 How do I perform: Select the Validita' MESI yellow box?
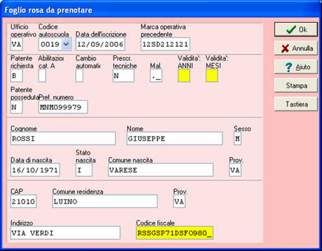click(212, 75)
